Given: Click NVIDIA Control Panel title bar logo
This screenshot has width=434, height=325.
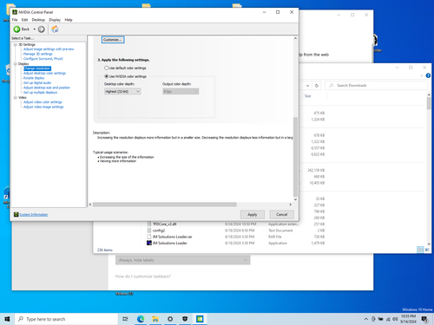Looking at the screenshot, I should tap(15, 12).
